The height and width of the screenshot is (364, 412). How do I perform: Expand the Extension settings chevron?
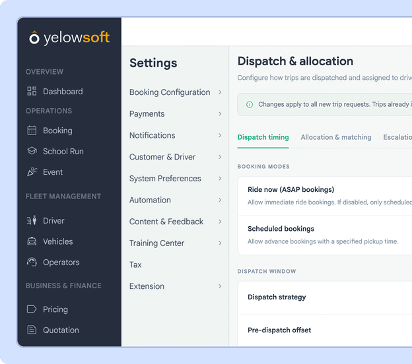pos(220,286)
